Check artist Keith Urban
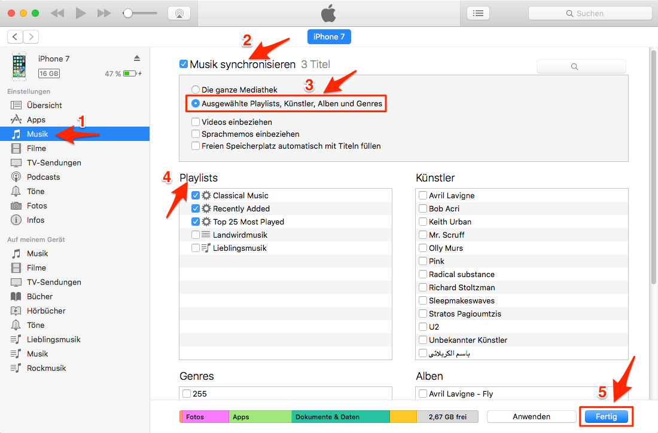 click(x=422, y=222)
